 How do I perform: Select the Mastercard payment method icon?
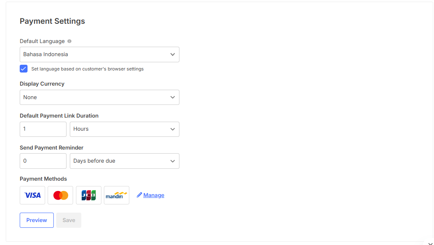coord(60,195)
